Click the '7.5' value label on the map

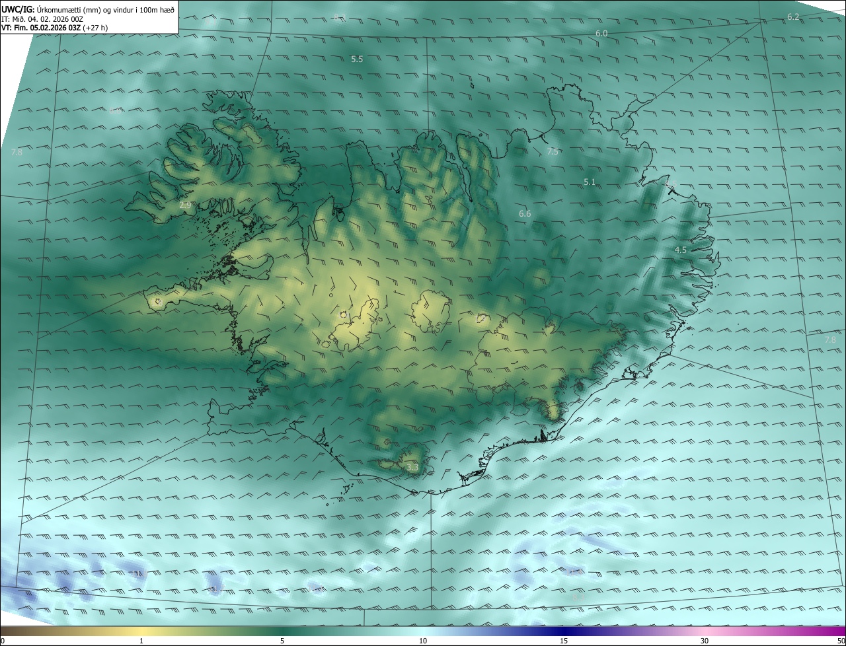coord(553,152)
